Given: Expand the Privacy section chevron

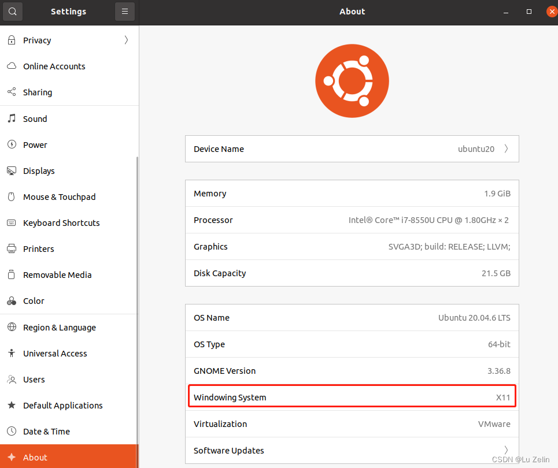Looking at the screenshot, I should point(126,40).
